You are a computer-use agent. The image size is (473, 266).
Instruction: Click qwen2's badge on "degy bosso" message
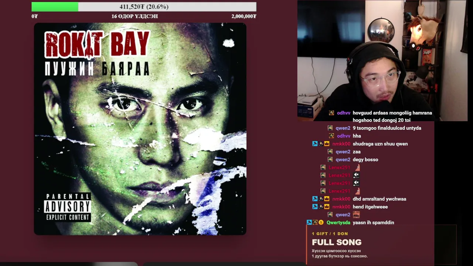[330, 160]
